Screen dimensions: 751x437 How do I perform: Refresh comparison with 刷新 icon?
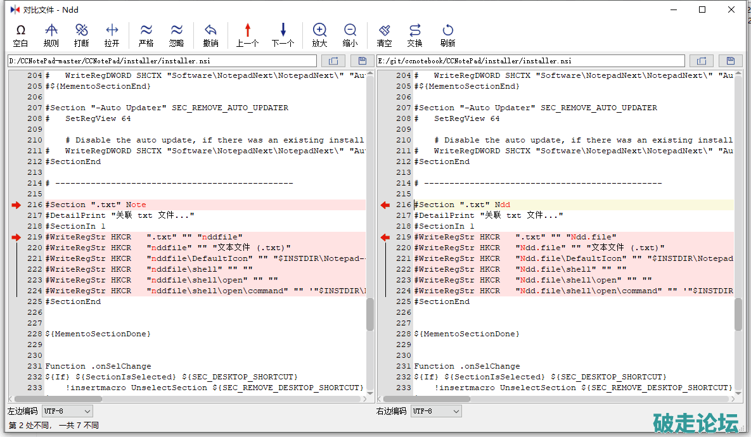[448, 35]
